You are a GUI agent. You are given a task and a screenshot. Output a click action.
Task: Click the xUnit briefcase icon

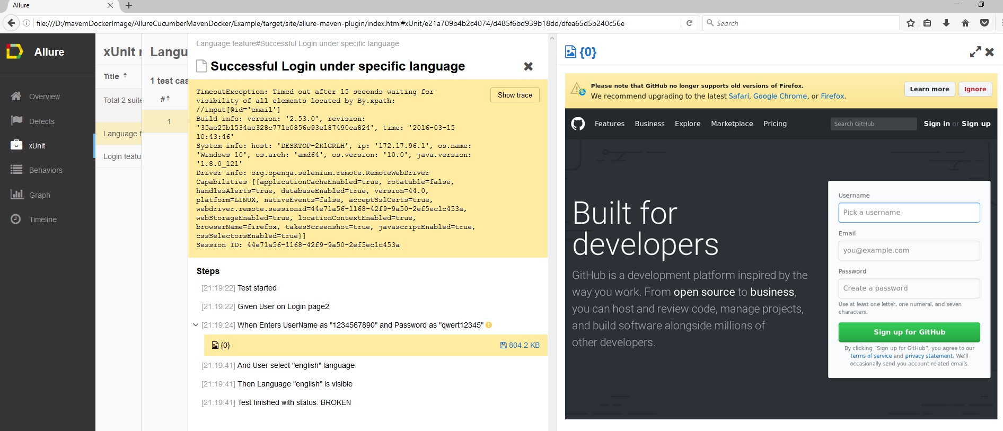click(x=16, y=145)
